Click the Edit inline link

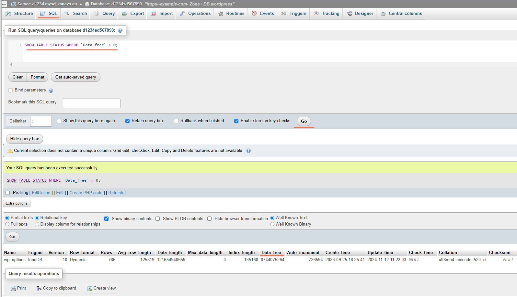(41, 193)
